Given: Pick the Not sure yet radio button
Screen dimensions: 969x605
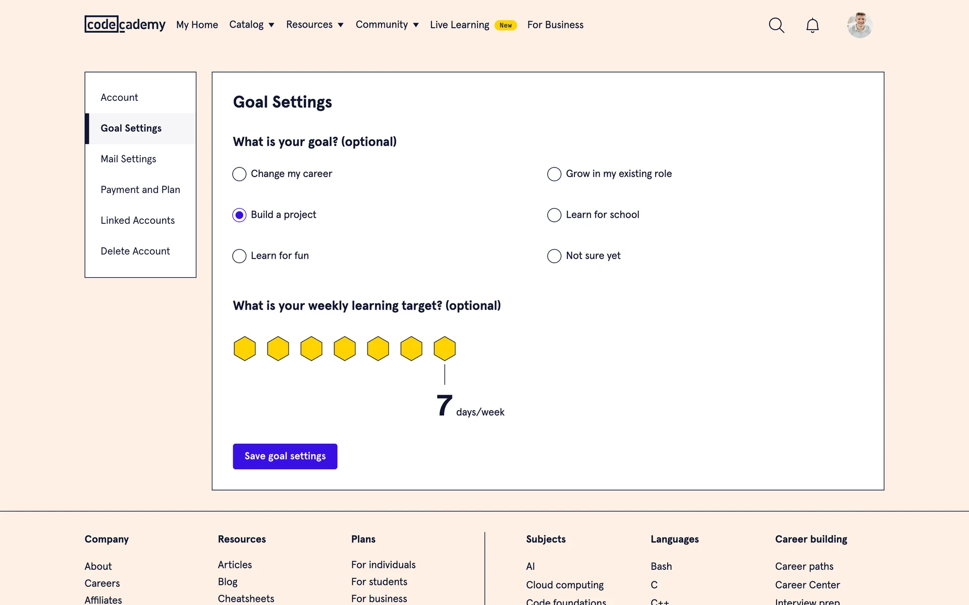Looking at the screenshot, I should point(554,256).
